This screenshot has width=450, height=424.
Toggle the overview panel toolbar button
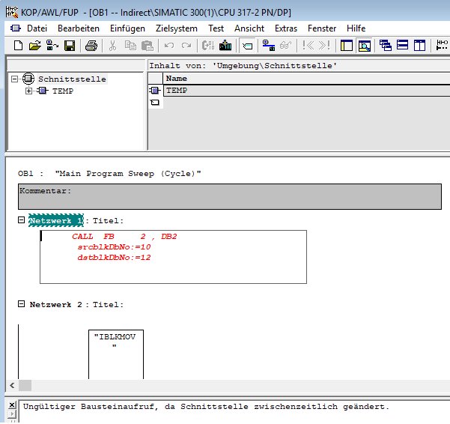[347, 46]
